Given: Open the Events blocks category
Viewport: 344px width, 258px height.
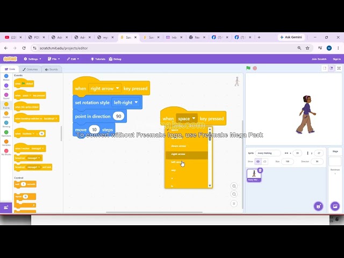Looking at the screenshot, I should (6, 105).
